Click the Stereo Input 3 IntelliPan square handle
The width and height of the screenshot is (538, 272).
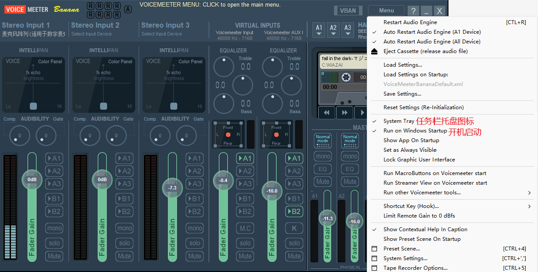coord(174,106)
